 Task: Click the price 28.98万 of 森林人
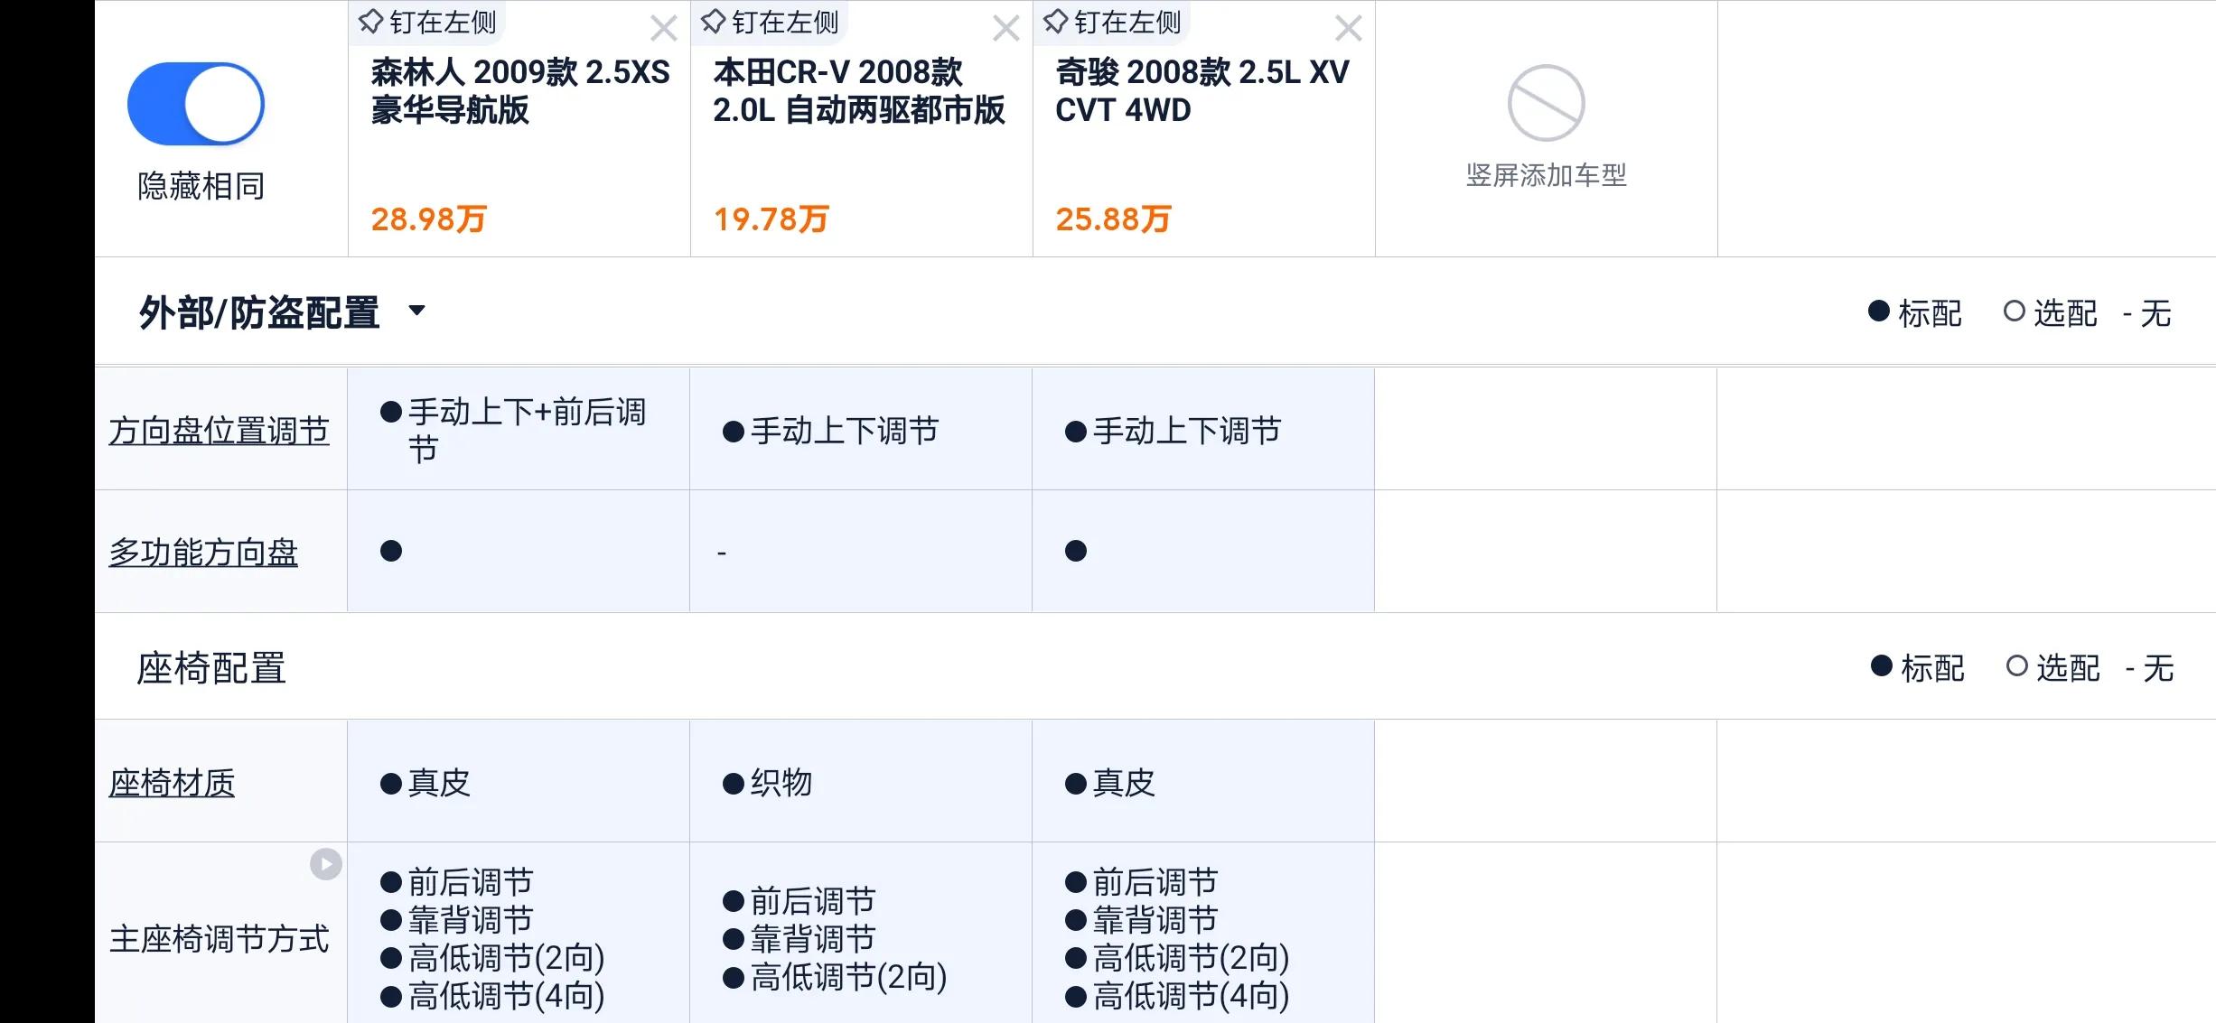(427, 217)
